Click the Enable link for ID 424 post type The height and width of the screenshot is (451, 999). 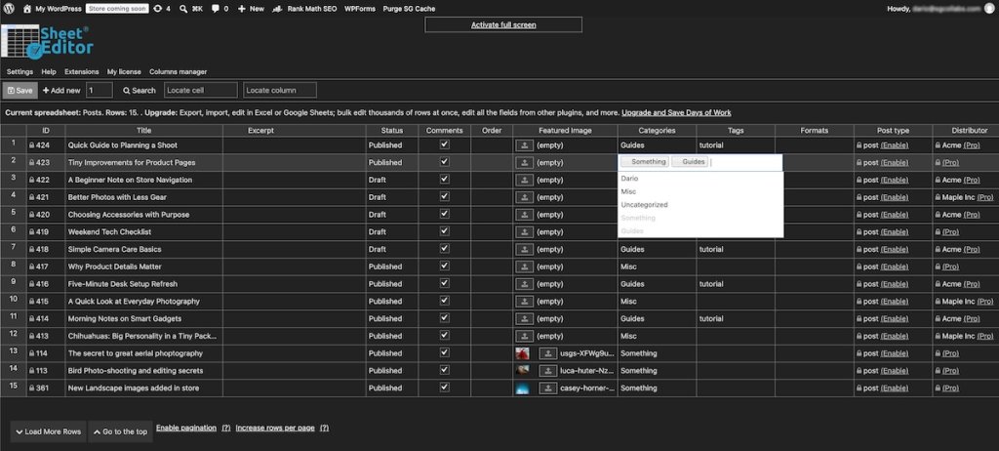point(895,145)
